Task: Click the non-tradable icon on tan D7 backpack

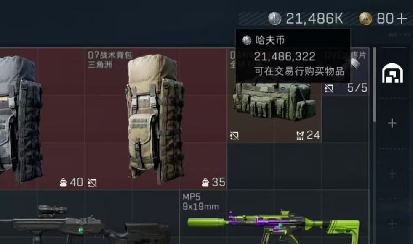Action: click(92, 183)
